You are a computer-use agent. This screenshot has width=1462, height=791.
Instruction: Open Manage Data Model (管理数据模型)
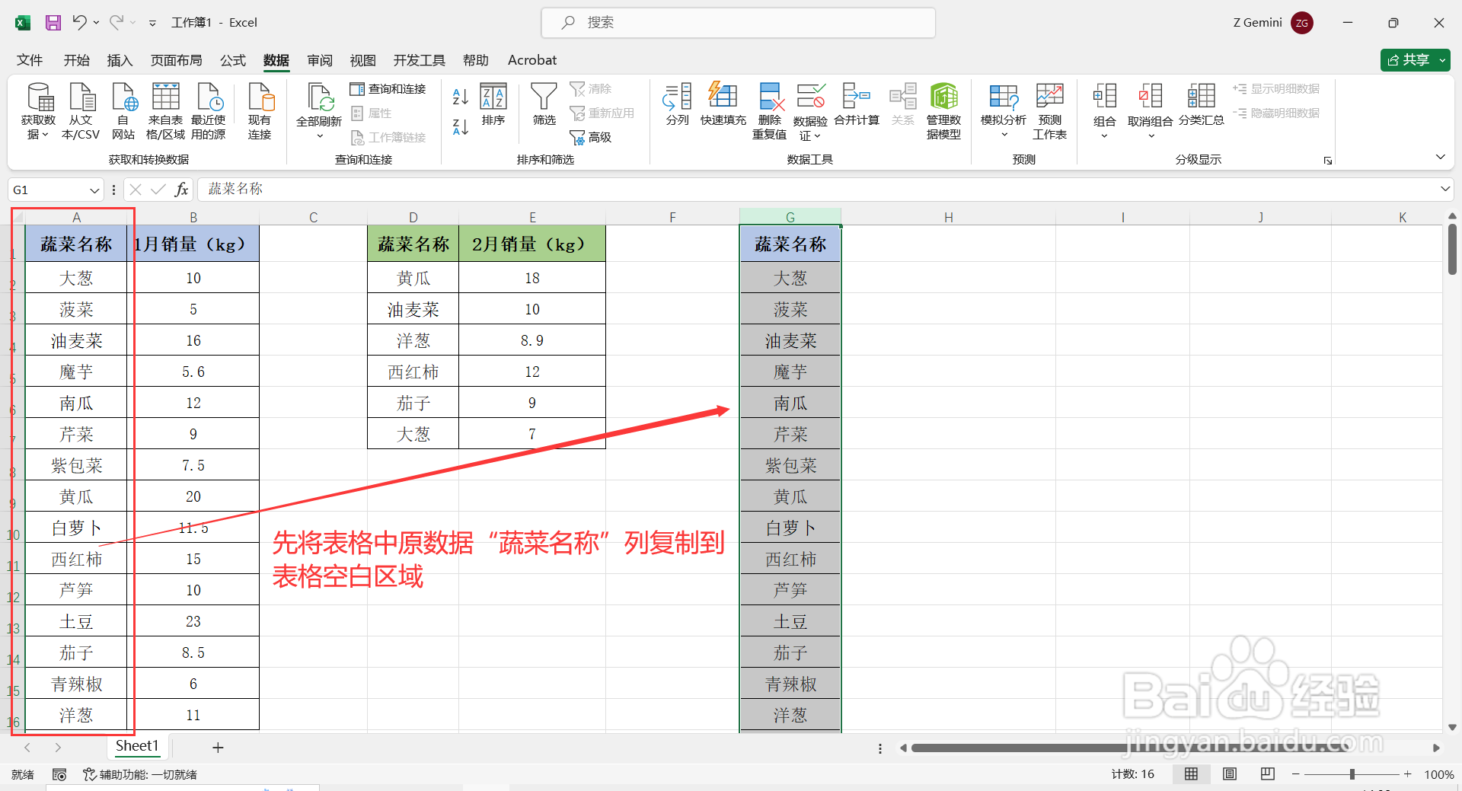click(944, 110)
